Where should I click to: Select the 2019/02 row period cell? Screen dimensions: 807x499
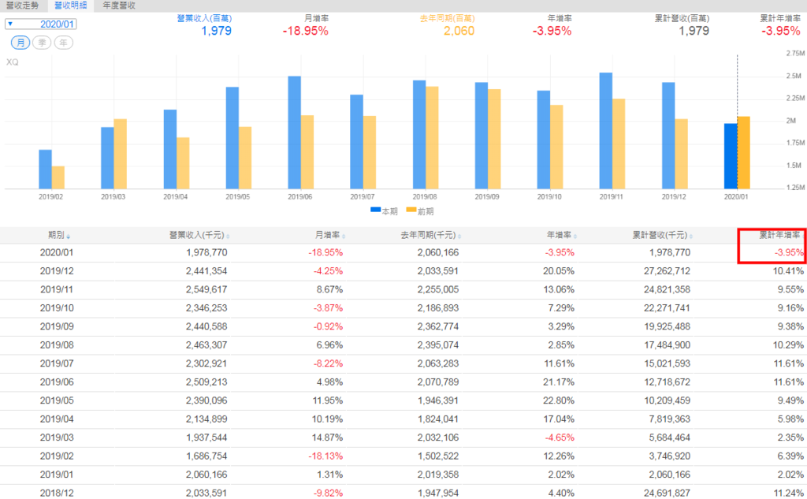pyautogui.click(x=57, y=456)
